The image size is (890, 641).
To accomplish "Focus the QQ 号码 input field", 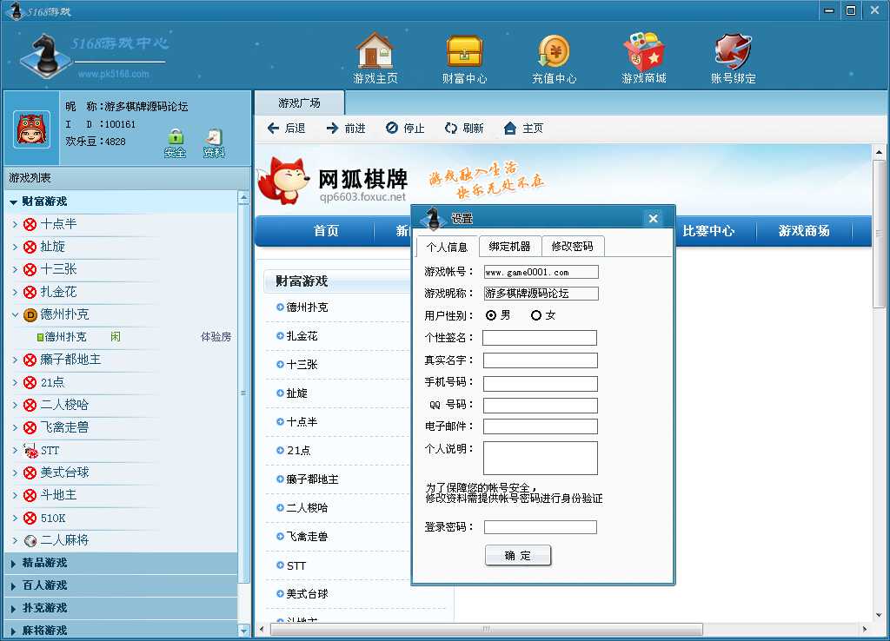I will tap(541, 405).
